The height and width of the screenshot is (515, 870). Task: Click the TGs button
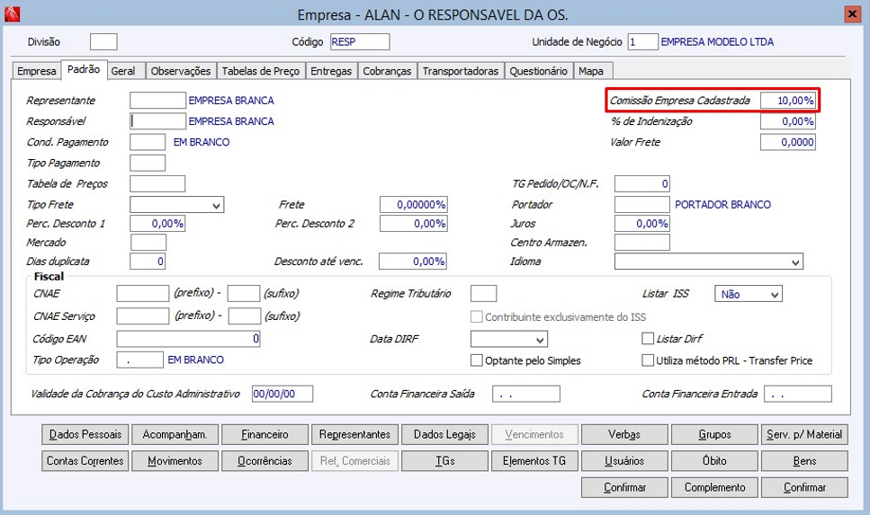pos(445,461)
